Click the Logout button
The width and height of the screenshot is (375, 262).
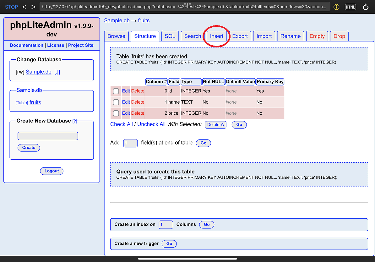click(52, 171)
